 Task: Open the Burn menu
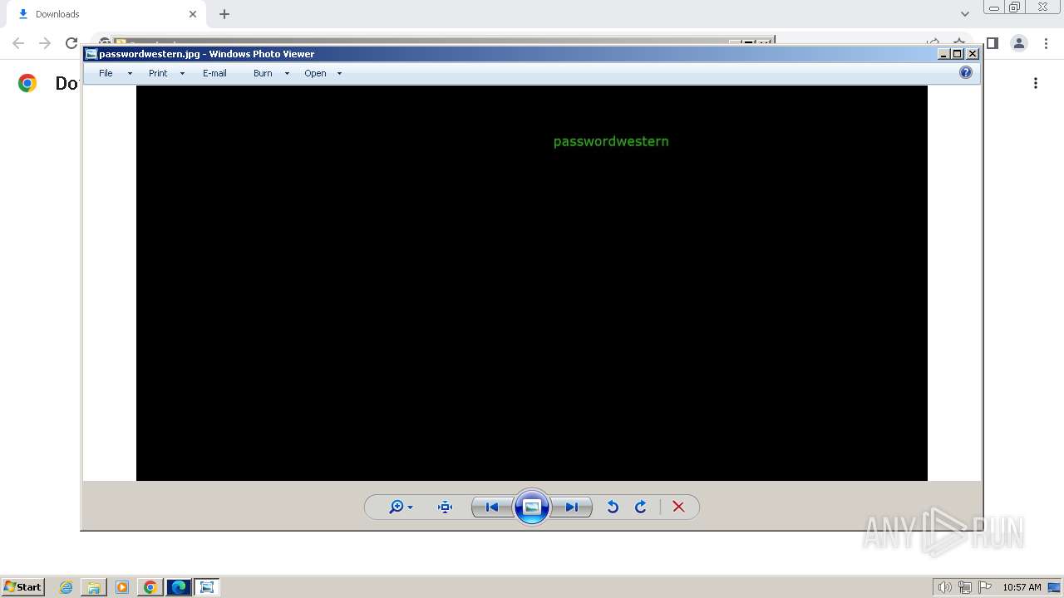point(263,73)
